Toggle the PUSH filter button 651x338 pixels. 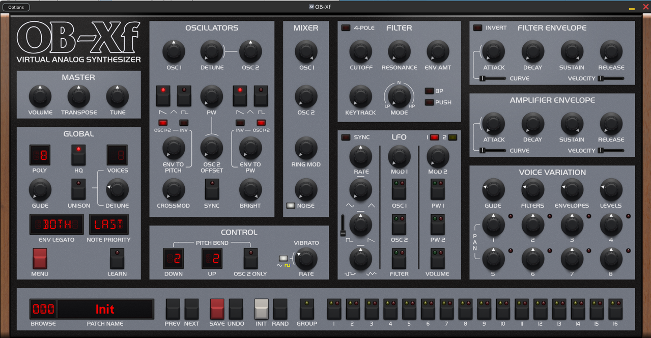(x=429, y=102)
